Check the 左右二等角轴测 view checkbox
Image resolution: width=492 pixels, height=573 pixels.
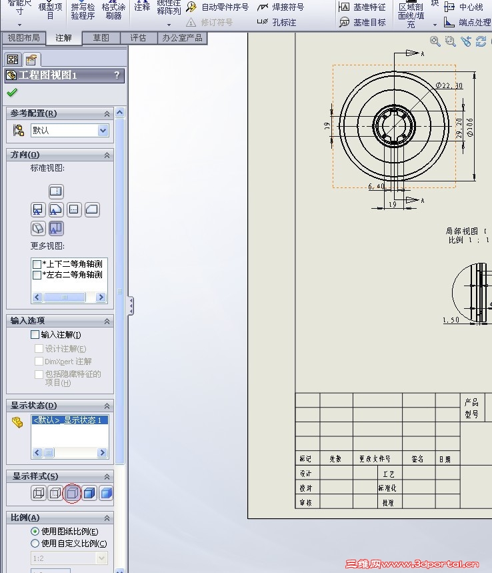[x=37, y=275]
